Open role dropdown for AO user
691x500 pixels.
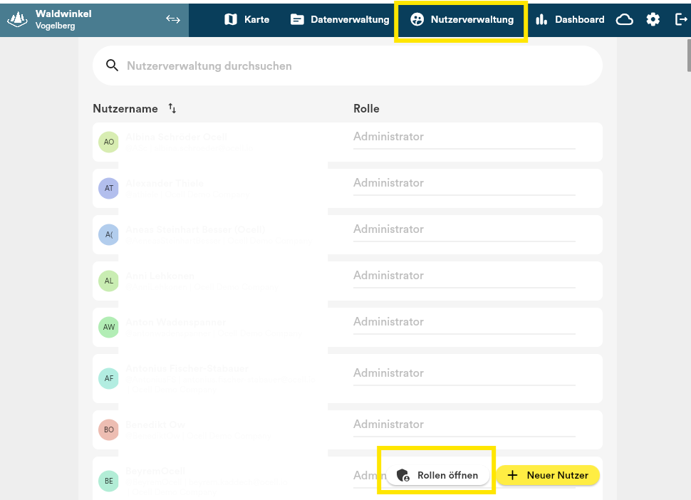pyautogui.click(x=464, y=137)
